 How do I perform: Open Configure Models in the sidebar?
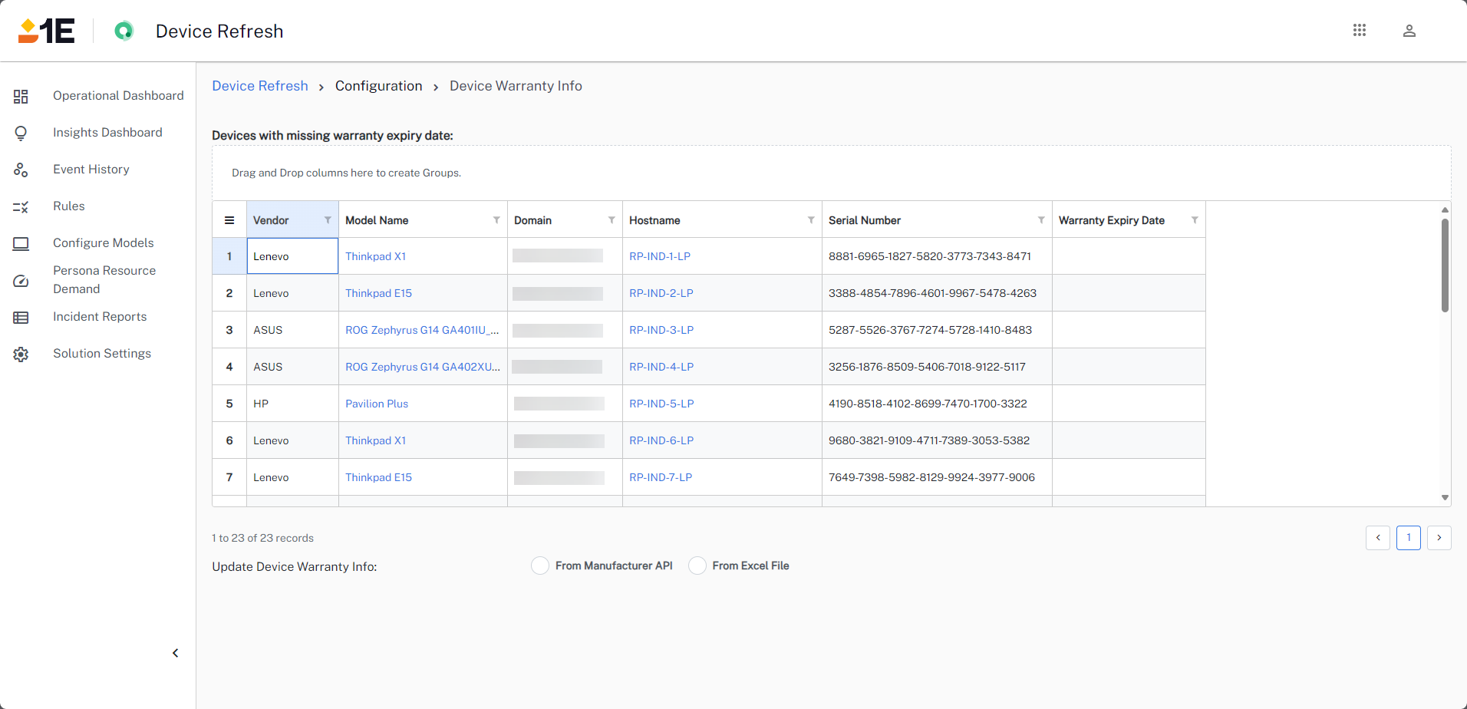[x=103, y=242]
